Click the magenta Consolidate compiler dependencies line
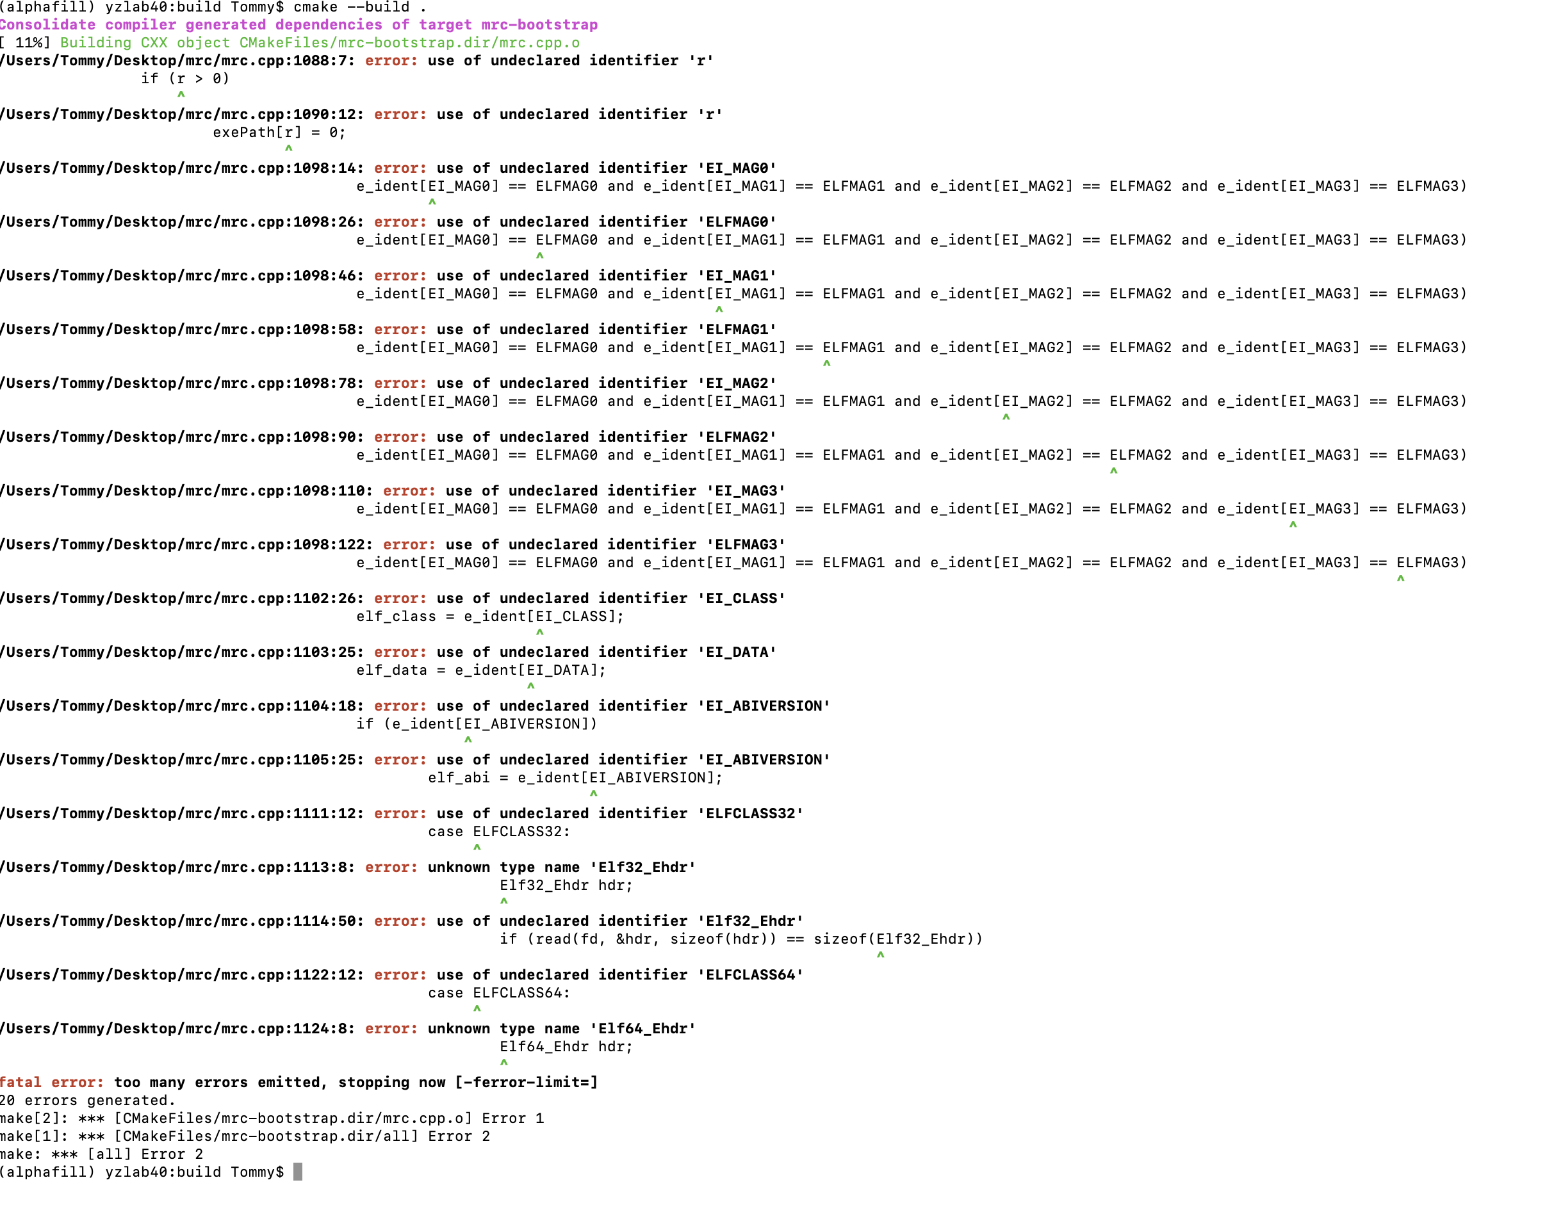 (x=300, y=24)
